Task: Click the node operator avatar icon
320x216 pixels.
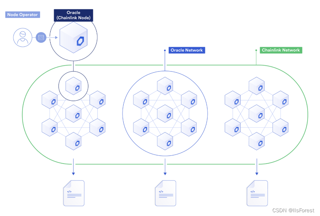Action: point(22,37)
